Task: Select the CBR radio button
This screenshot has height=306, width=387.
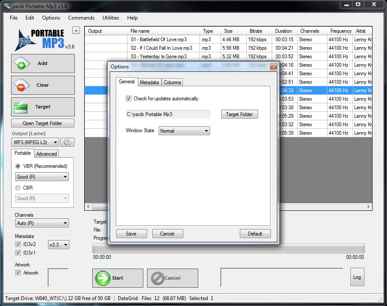Action: coord(18,188)
